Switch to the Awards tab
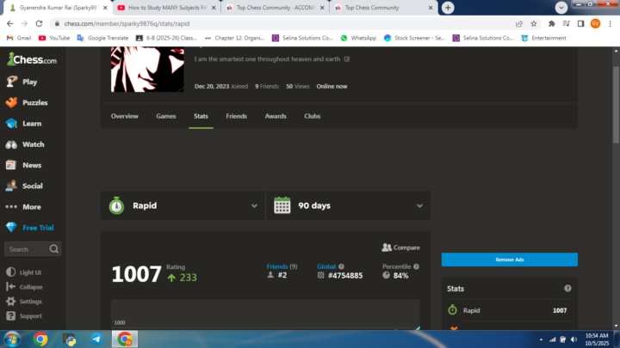The height and width of the screenshot is (348, 620). [276, 116]
